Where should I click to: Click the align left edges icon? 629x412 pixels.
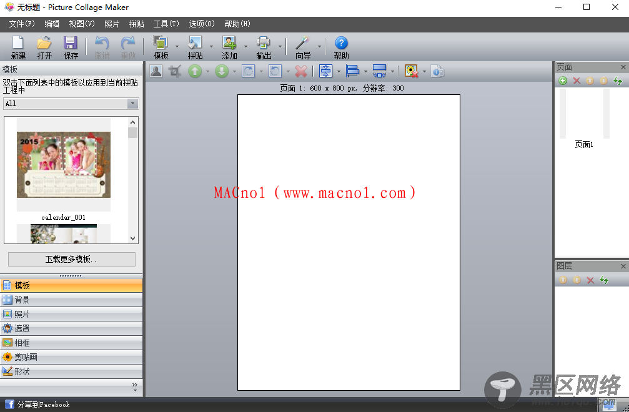[x=352, y=71]
